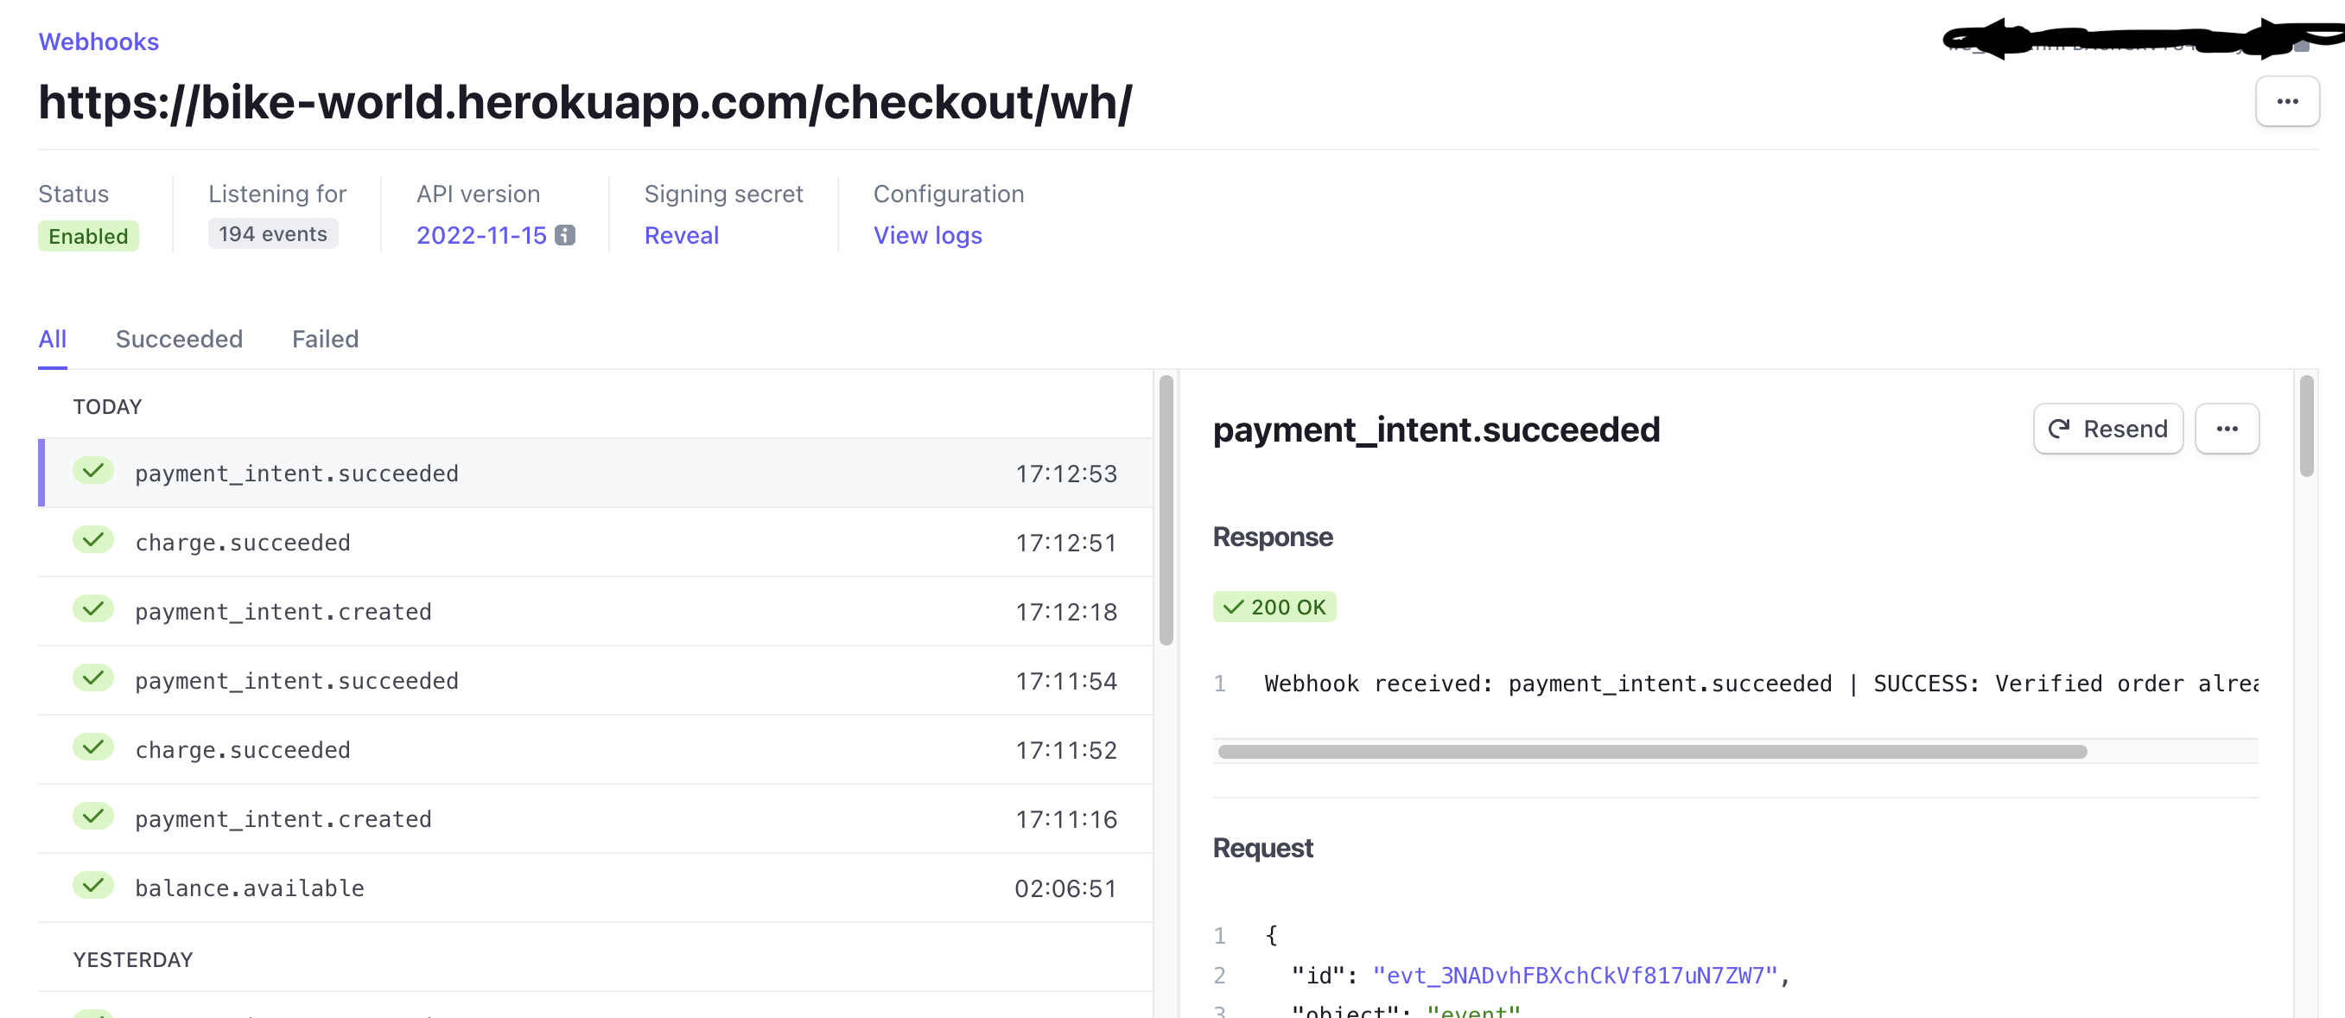
Task: Select payment_intent.created event at 17:12:18
Action: (x=595, y=611)
